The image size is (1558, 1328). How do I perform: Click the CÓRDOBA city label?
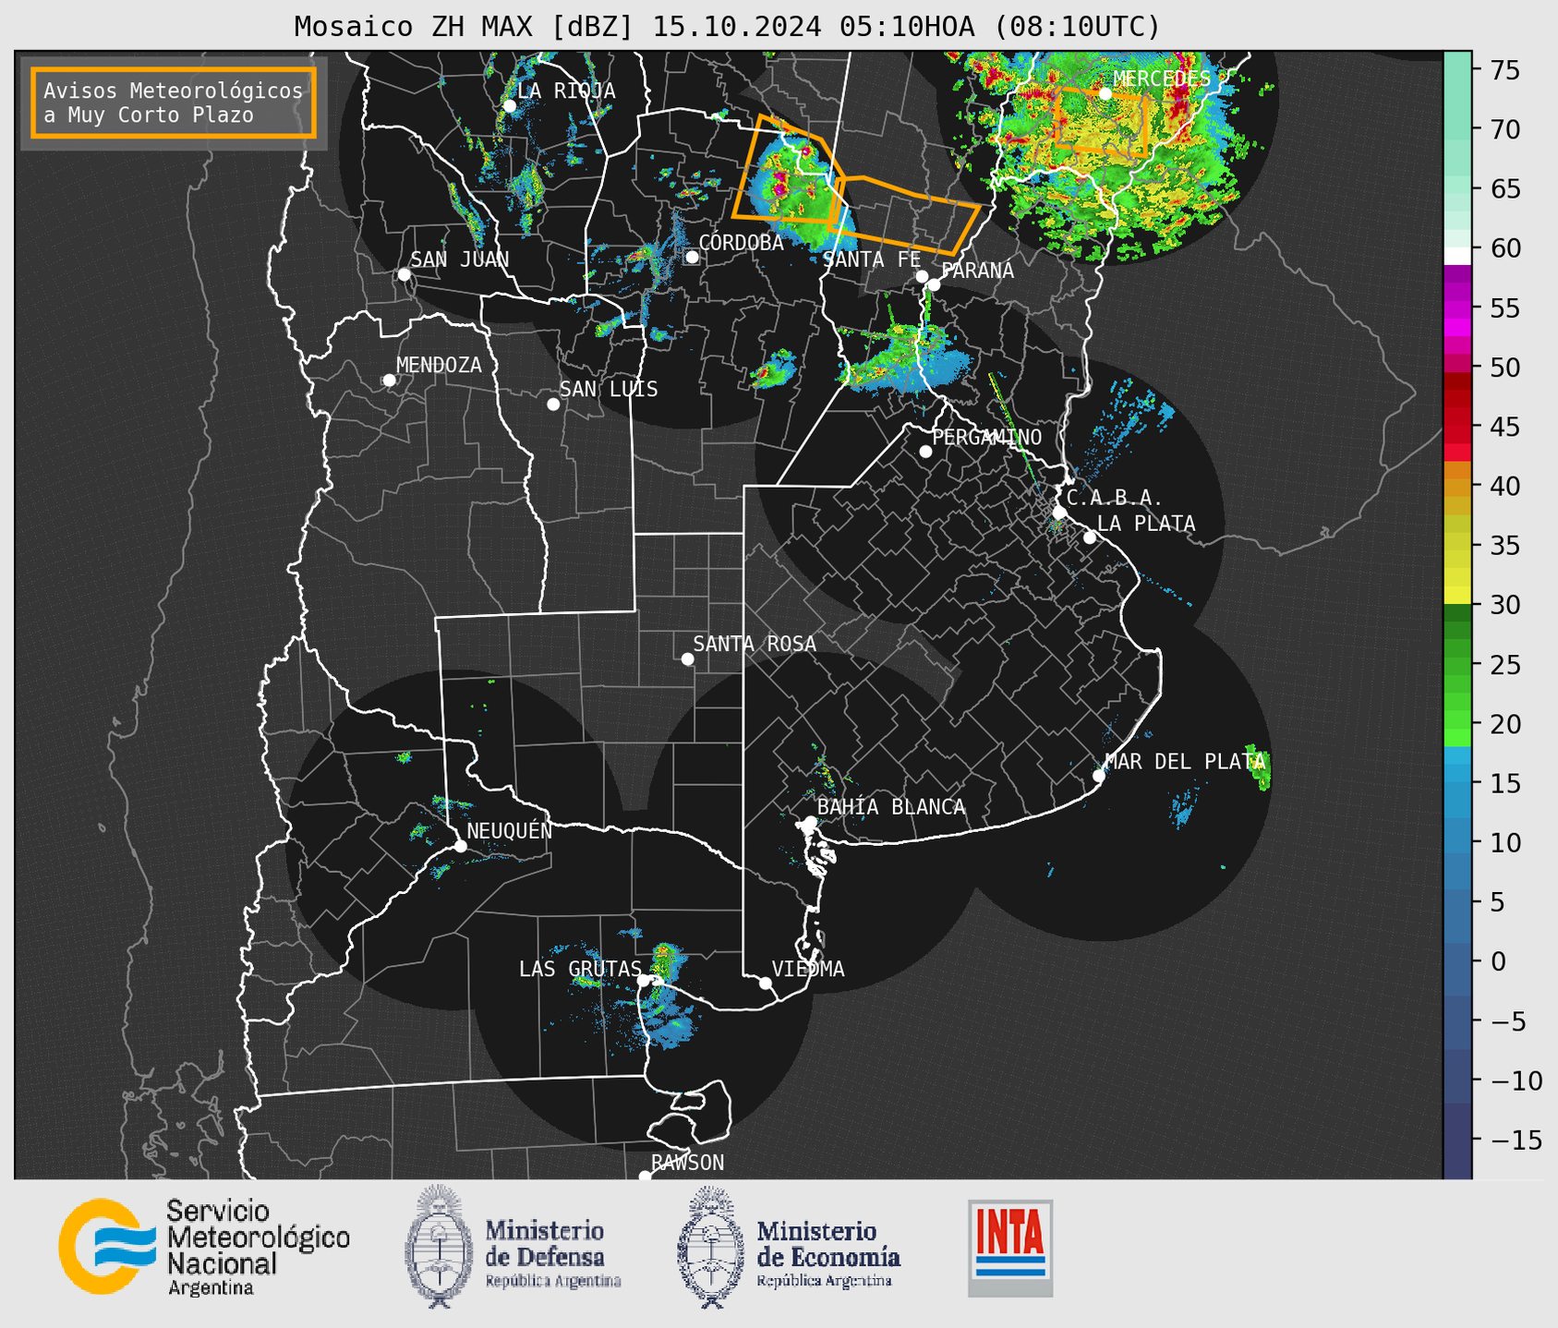741,242
